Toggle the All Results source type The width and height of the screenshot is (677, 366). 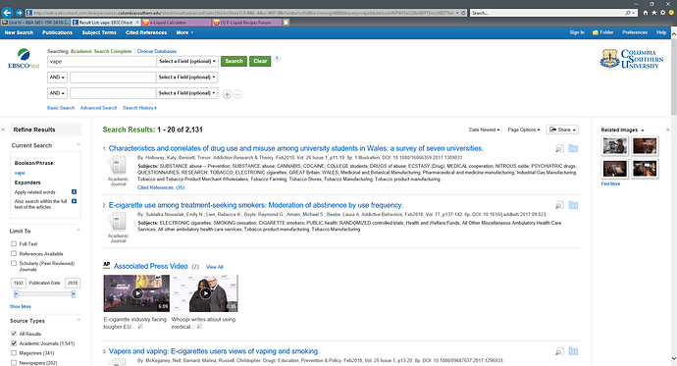[14, 334]
